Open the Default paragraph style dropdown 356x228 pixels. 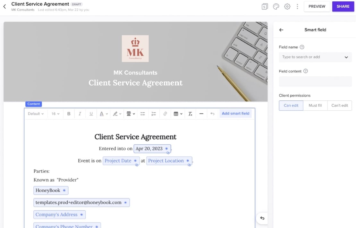click(x=35, y=114)
